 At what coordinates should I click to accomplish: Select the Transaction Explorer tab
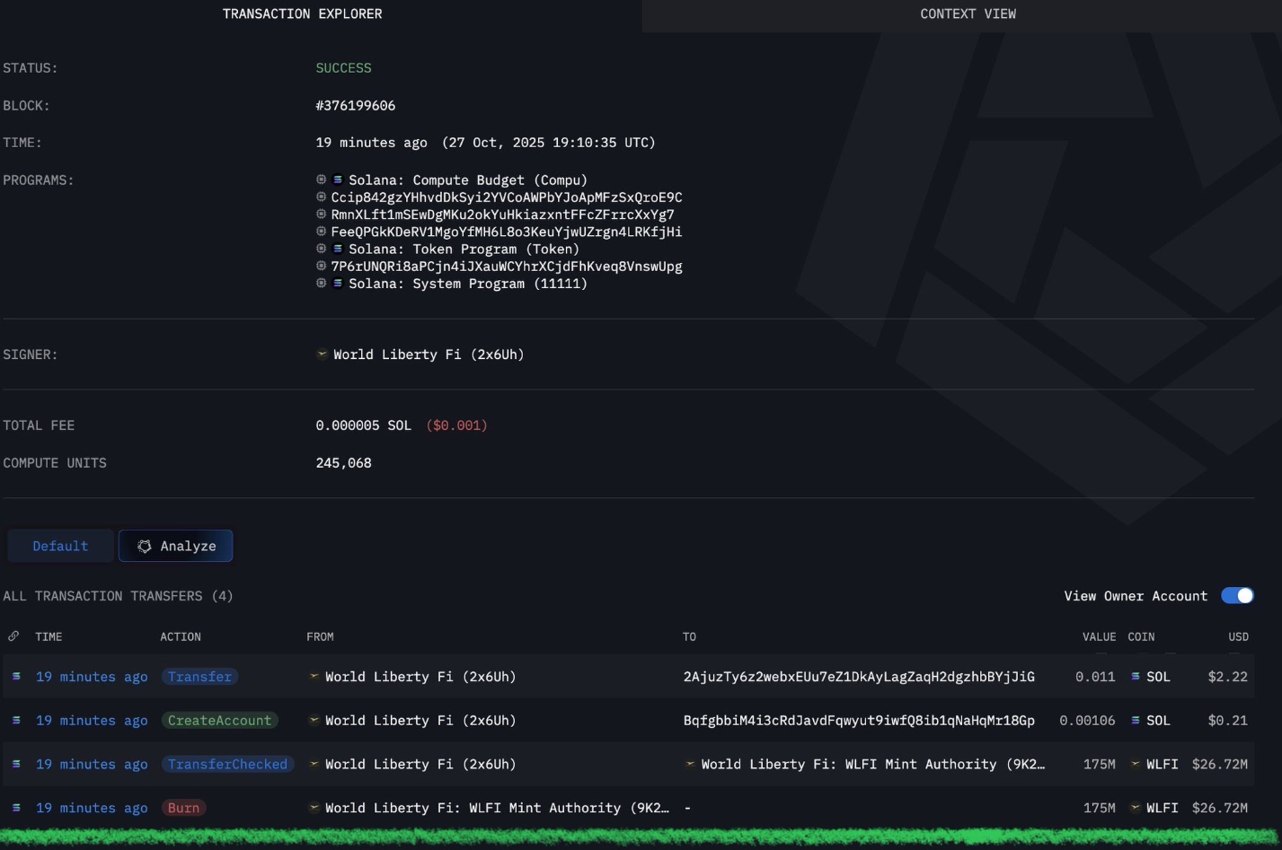coord(302,14)
